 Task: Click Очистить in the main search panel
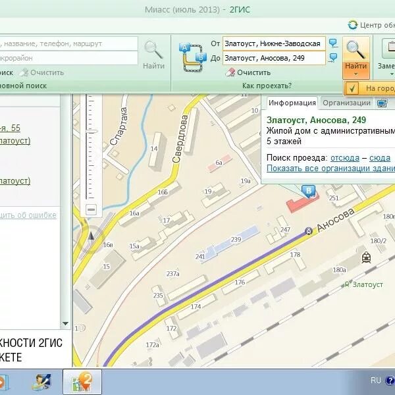tap(47, 72)
